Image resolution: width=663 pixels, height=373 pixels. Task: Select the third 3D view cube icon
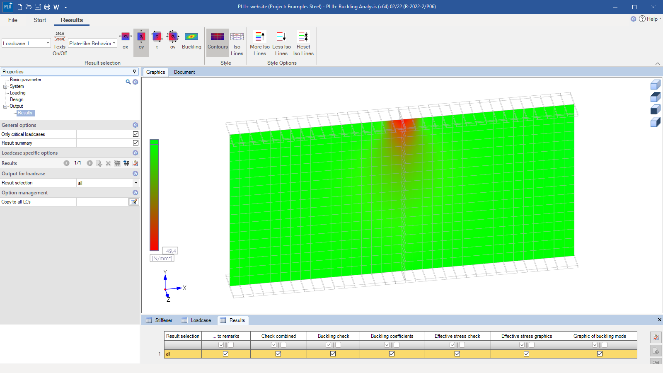coord(655,109)
